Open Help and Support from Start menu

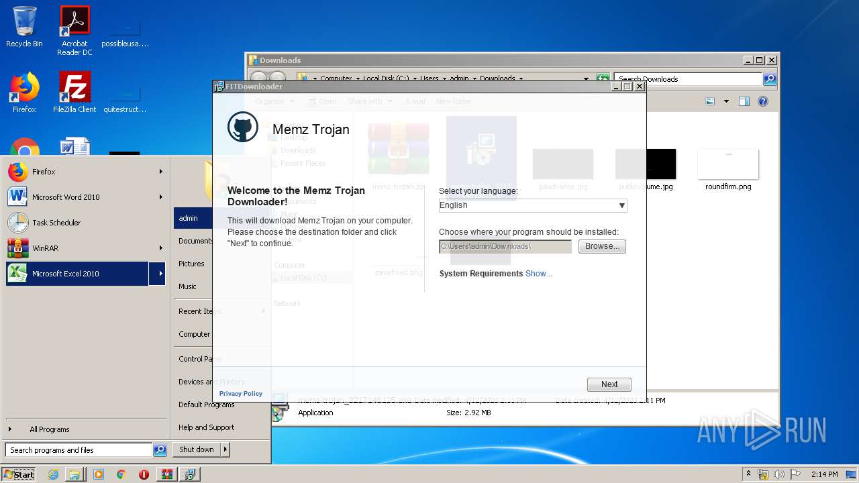click(x=207, y=427)
